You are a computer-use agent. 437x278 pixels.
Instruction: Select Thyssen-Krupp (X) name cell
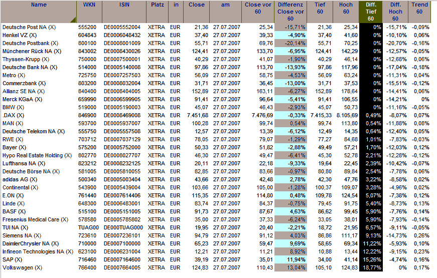(26, 59)
